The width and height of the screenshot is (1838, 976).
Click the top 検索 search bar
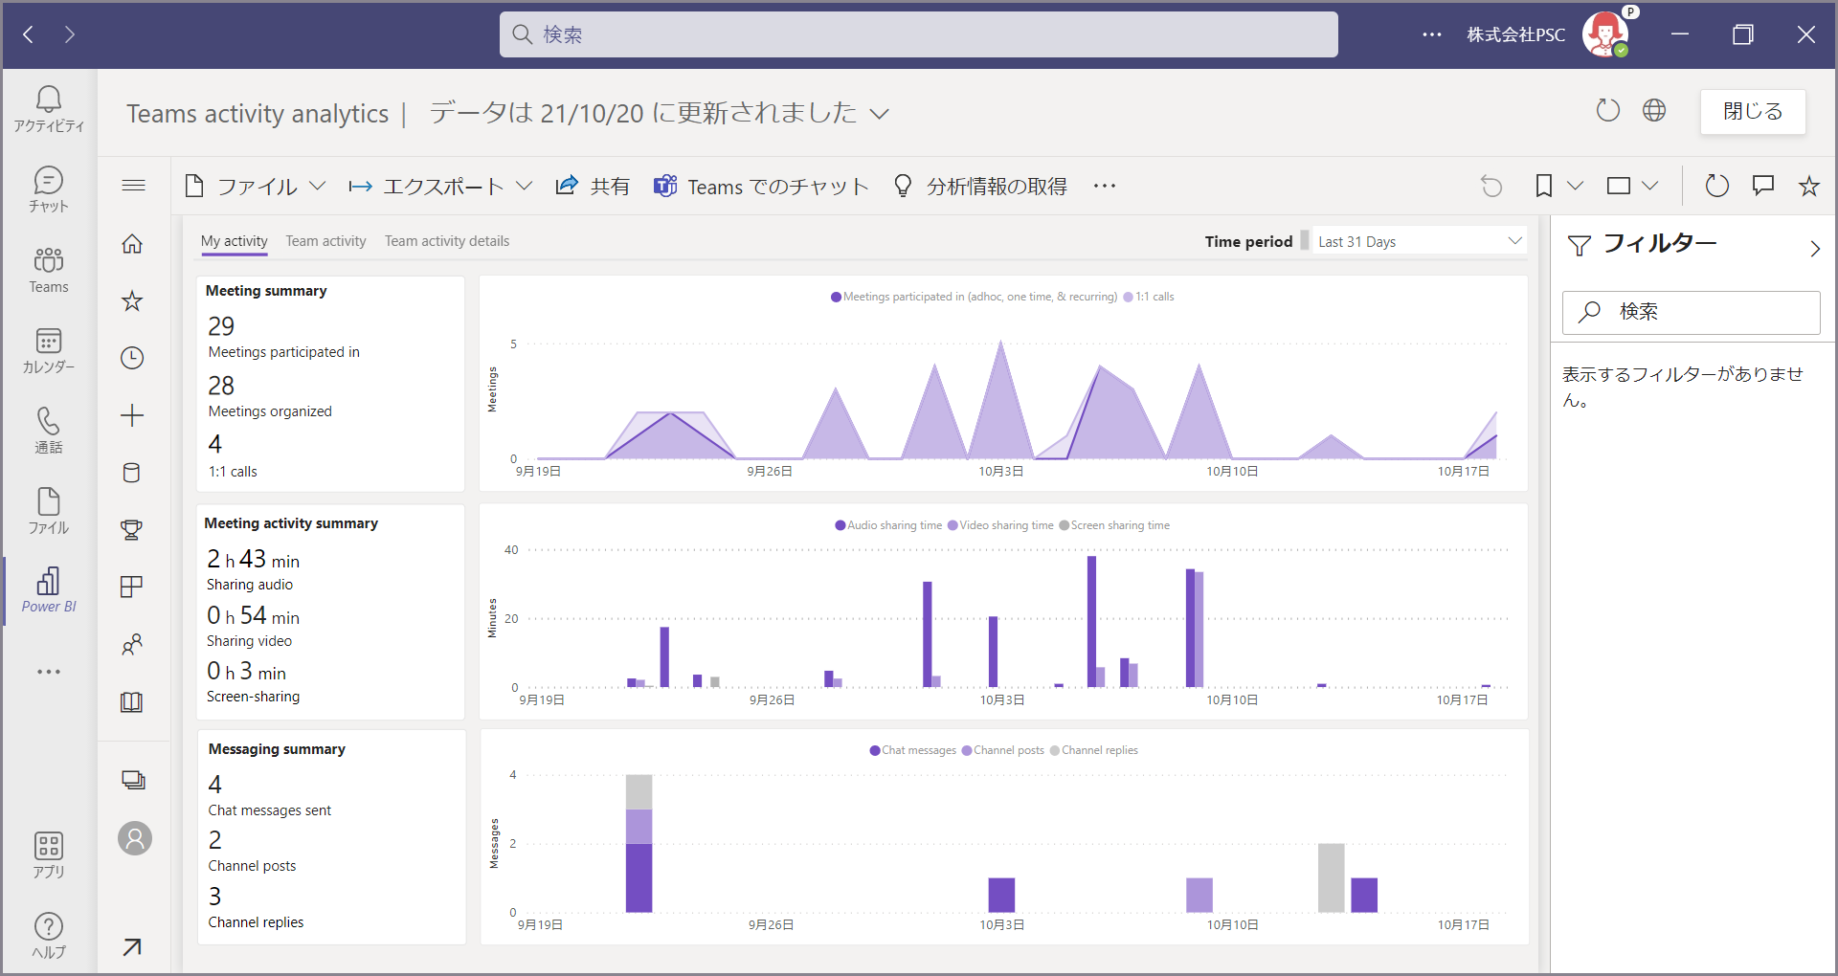[919, 34]
